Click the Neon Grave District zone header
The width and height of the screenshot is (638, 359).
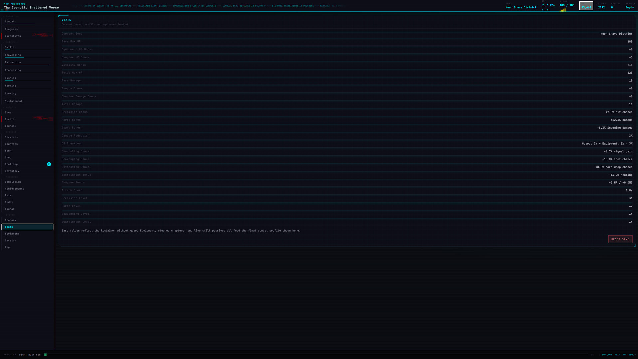click(521, 7)
